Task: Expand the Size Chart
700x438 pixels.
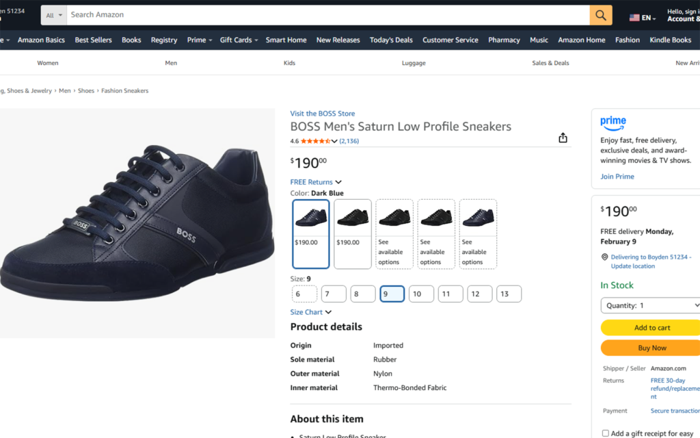Action: tap(310, 312)
